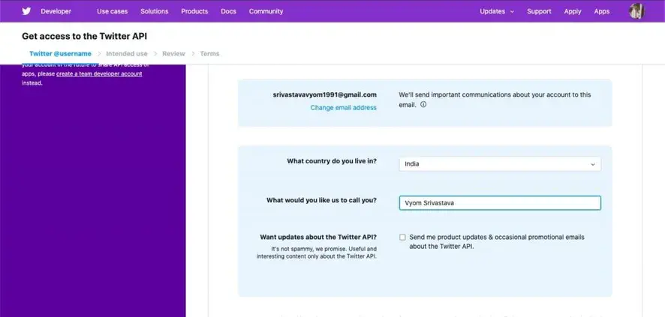
Task: Click the Apply link
Action: pyautogui.click(x=573, y=11)
